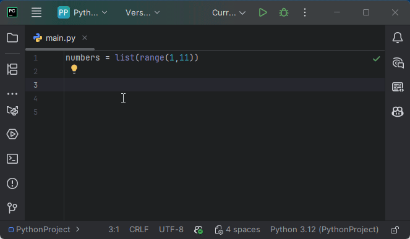The width and height of the screenshot is (410, 239).
Task: Click PythonProject in the navigation bar
Action: point(40,230)
